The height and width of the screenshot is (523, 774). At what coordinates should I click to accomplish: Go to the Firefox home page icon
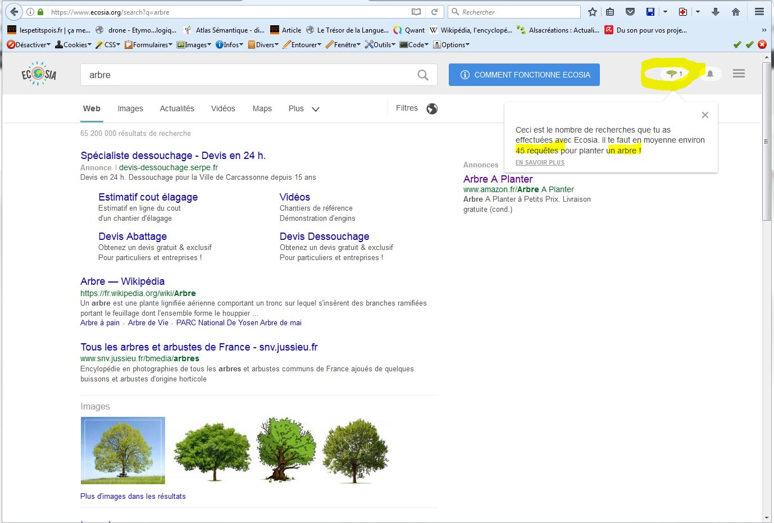coord(736,12)
